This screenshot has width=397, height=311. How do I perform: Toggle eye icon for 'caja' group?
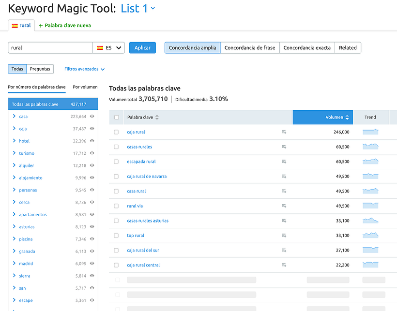pos(92,129)
